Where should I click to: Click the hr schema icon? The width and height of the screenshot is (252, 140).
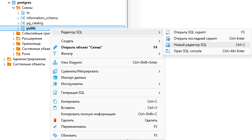tap(23, 13)
